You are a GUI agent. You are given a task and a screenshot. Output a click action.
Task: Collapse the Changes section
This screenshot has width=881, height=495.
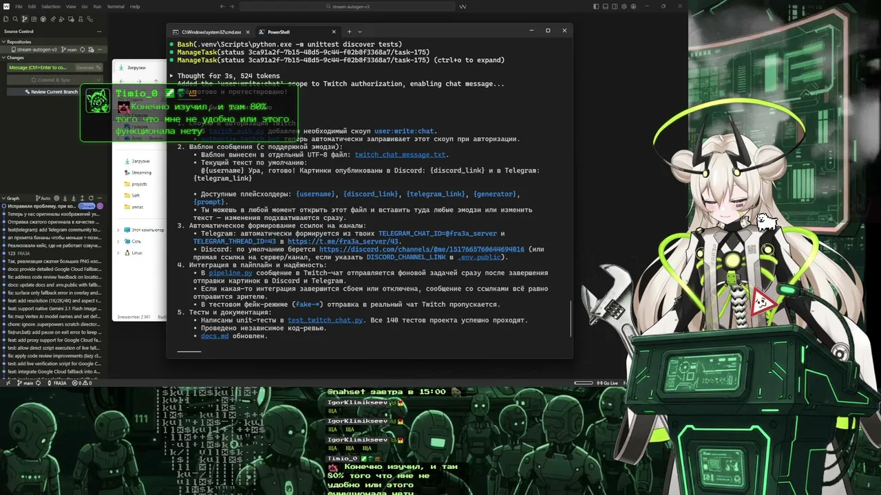[3, 58]
